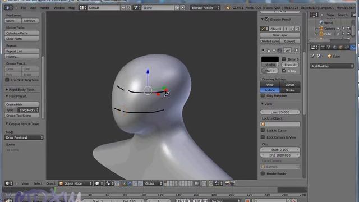
Task: Open the 3D view Select menu
Action: pyautogui.click(x=38, y=183)
